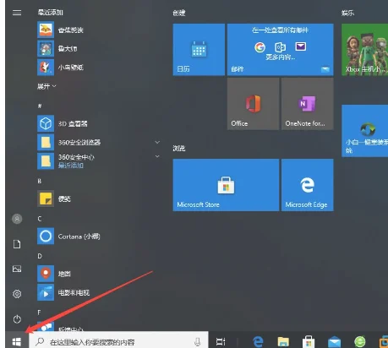
Task: Expand the recently added list with 展开
Action: click(46, 86)
